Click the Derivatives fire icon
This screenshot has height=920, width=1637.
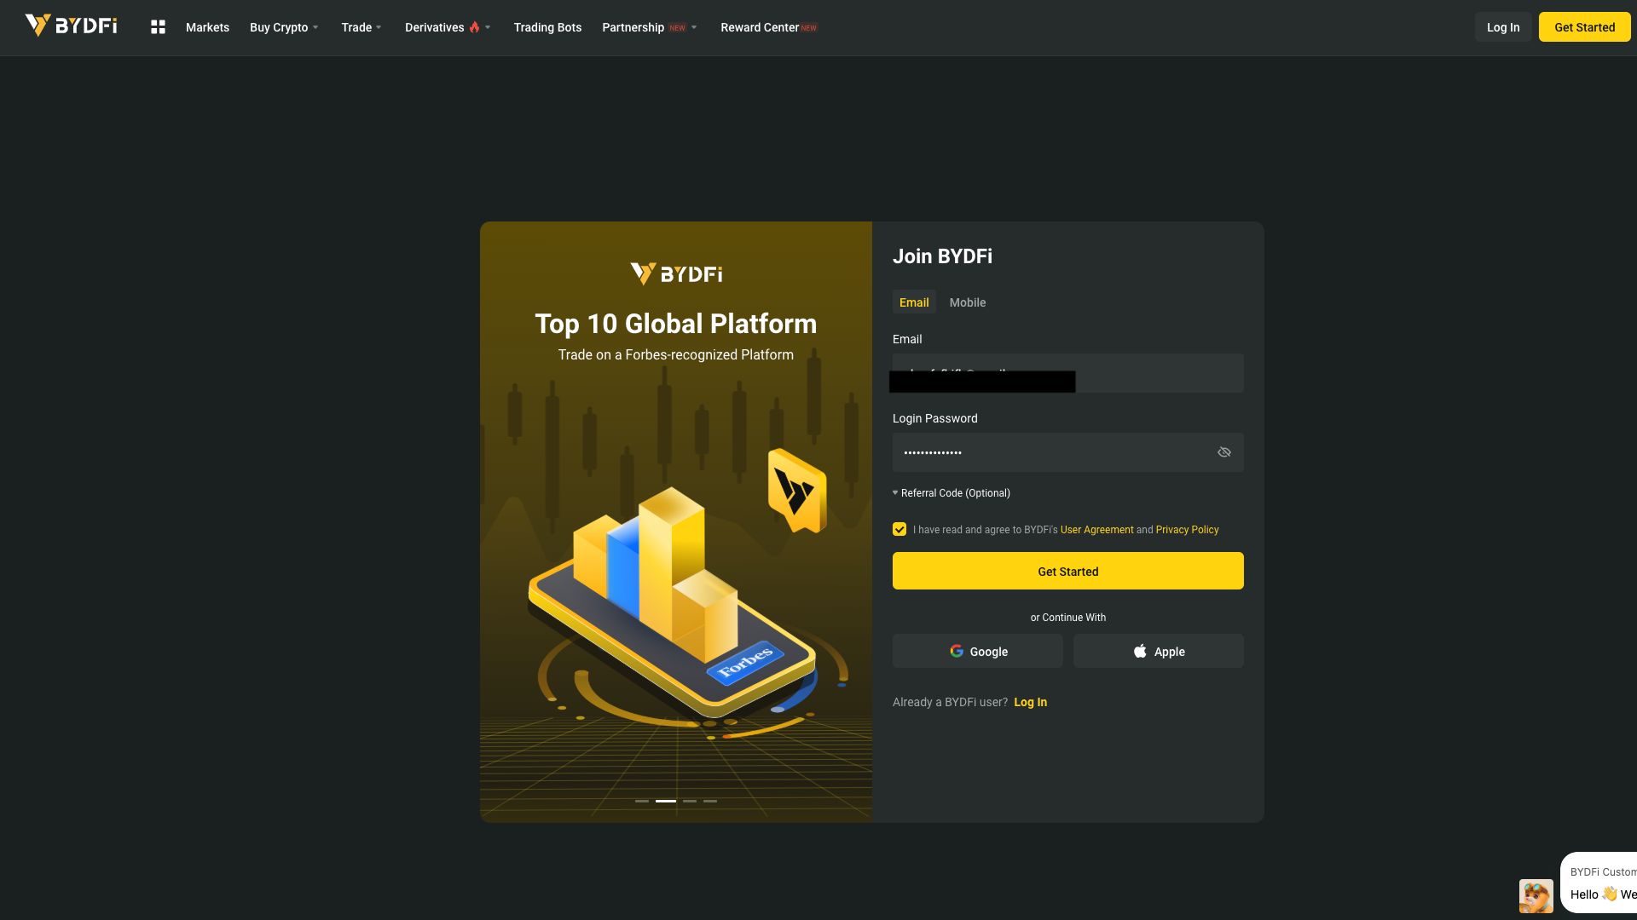point(474,27)
